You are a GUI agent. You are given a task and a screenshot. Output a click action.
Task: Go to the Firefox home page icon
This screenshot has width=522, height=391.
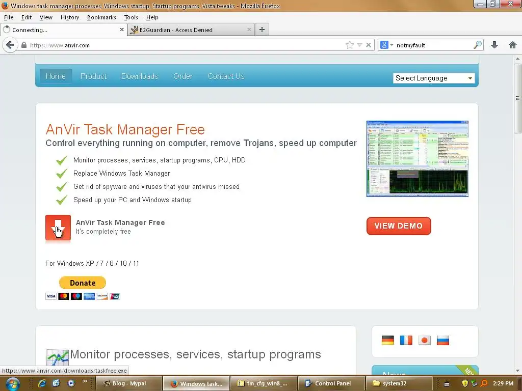513,45
